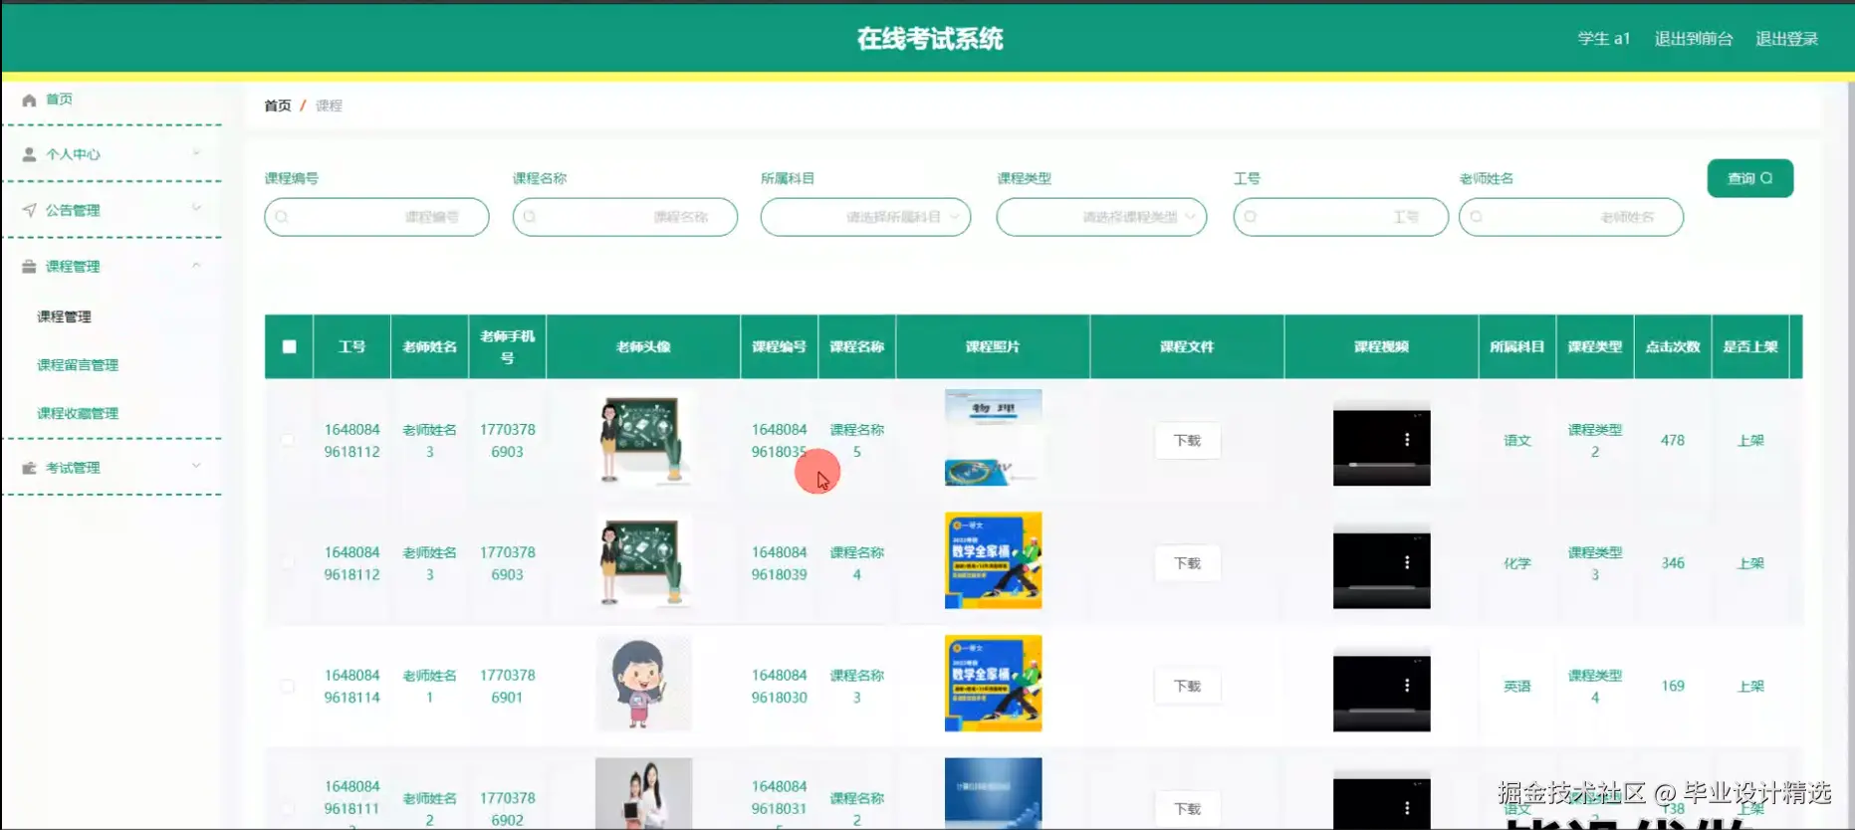Click the search icon inside 老师姓名 field

point(1477,217)
